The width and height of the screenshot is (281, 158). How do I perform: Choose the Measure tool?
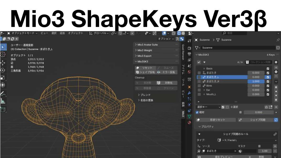click(x=3, y=101)
